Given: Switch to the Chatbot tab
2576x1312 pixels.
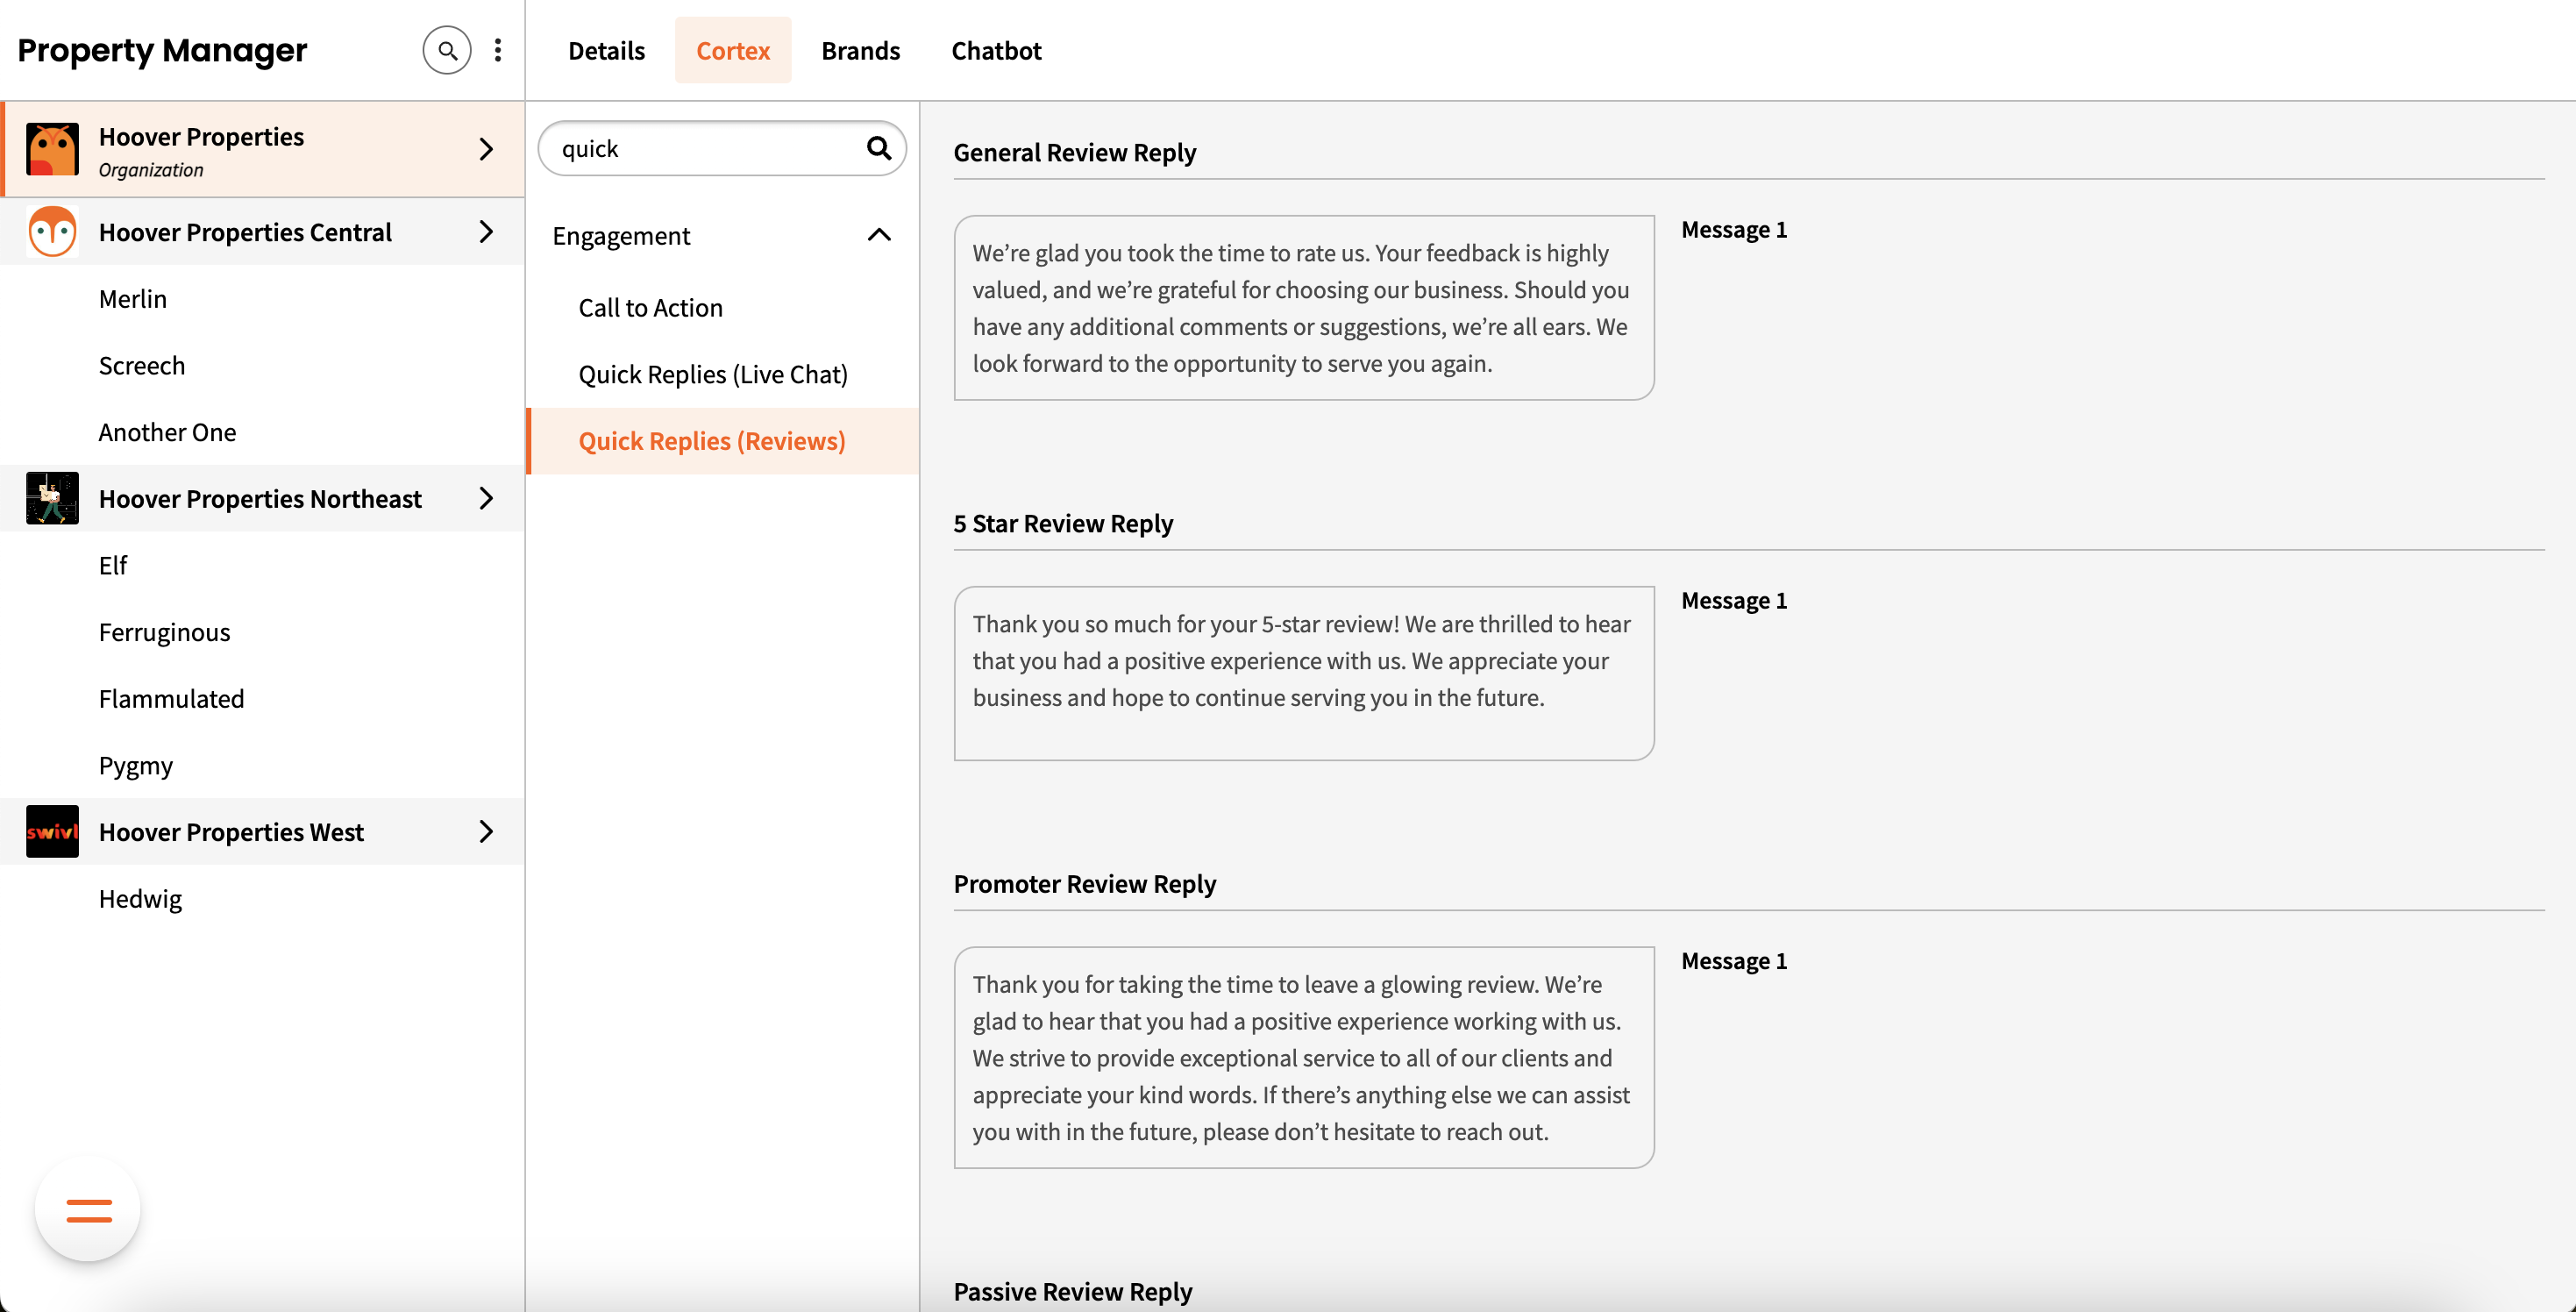Looking at the screenshot, I should pos(995,50).
